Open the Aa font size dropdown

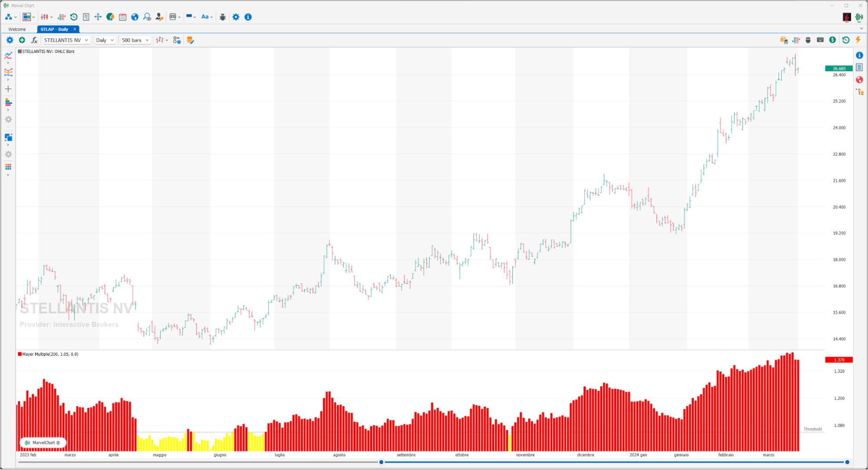(x=207, y=17)
